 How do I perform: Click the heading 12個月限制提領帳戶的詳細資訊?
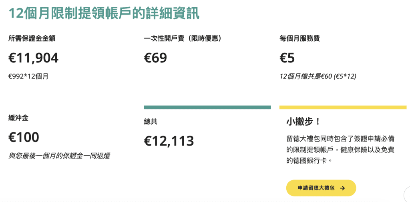click(104, 13)
